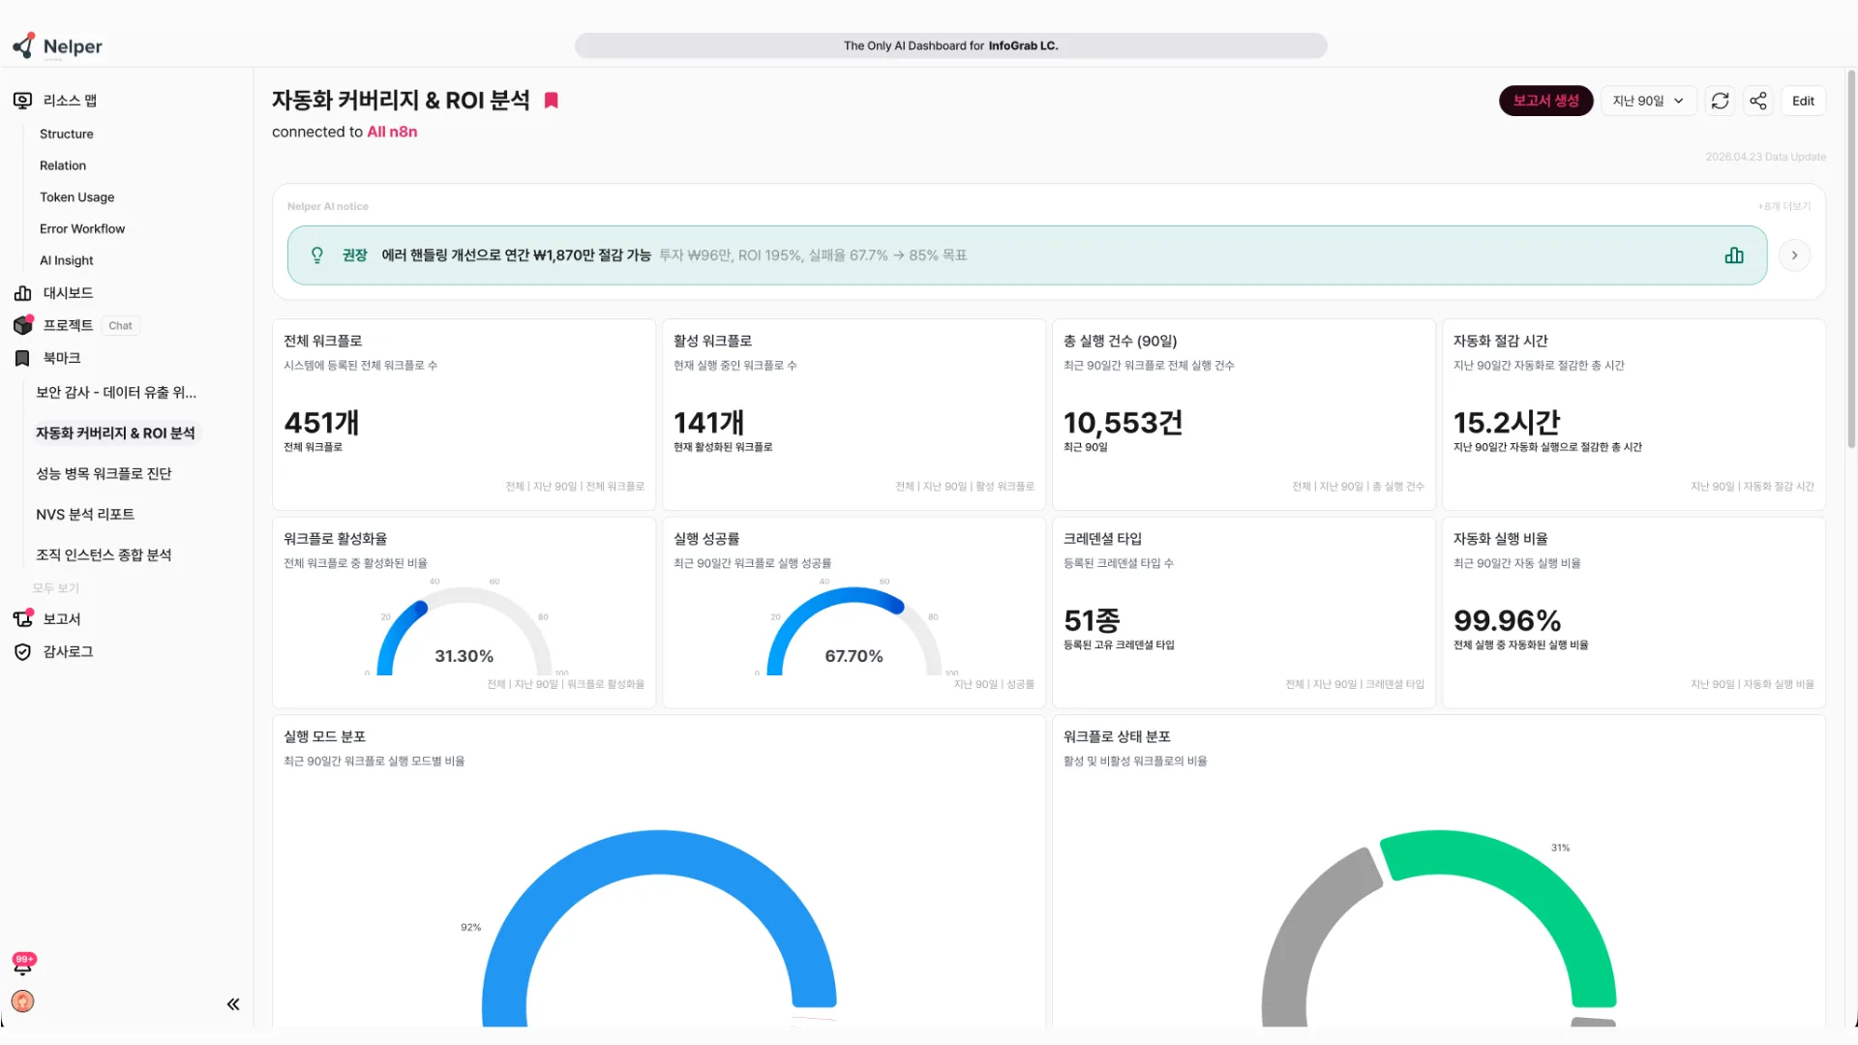1858x1045 pixels.
Task: Click the Edit button
Action: (x=1803, y=101)
